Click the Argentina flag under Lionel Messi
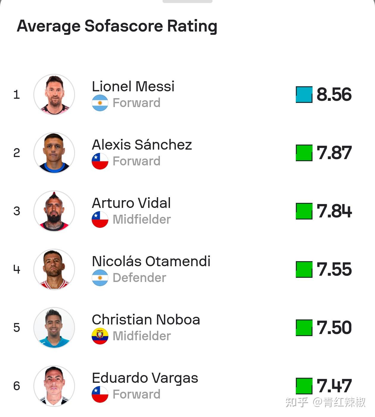The image size is (375, 417). 100,103
